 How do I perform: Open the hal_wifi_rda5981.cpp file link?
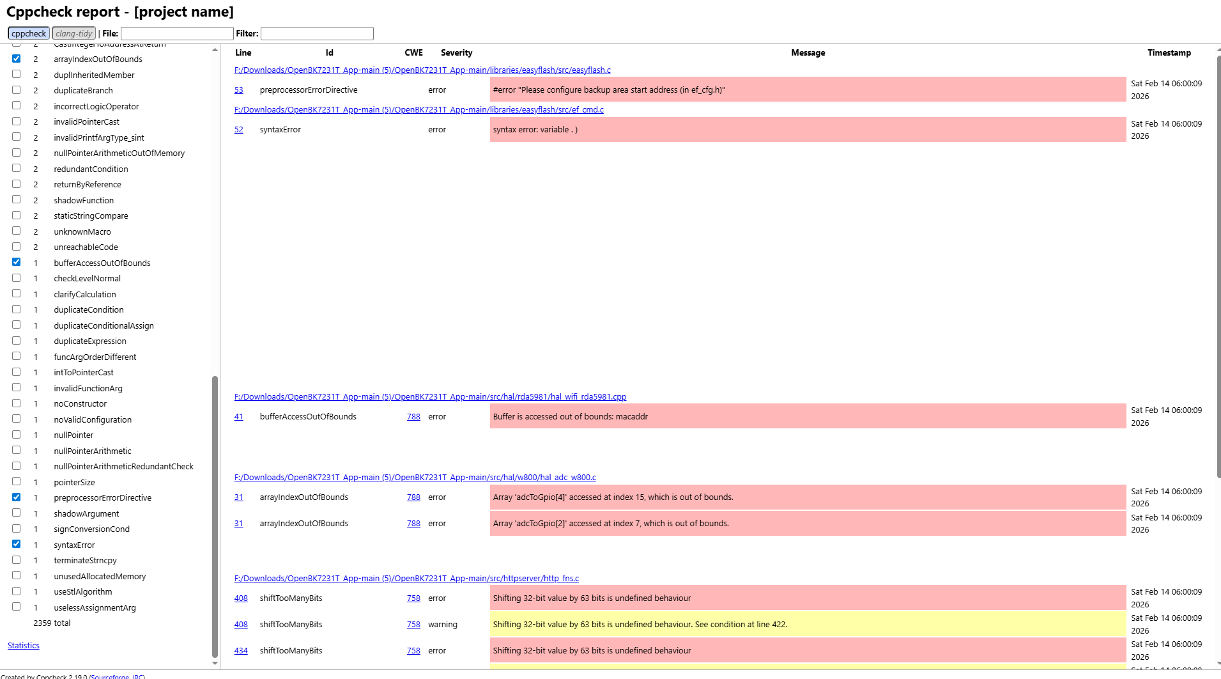[x=430, y=397]
